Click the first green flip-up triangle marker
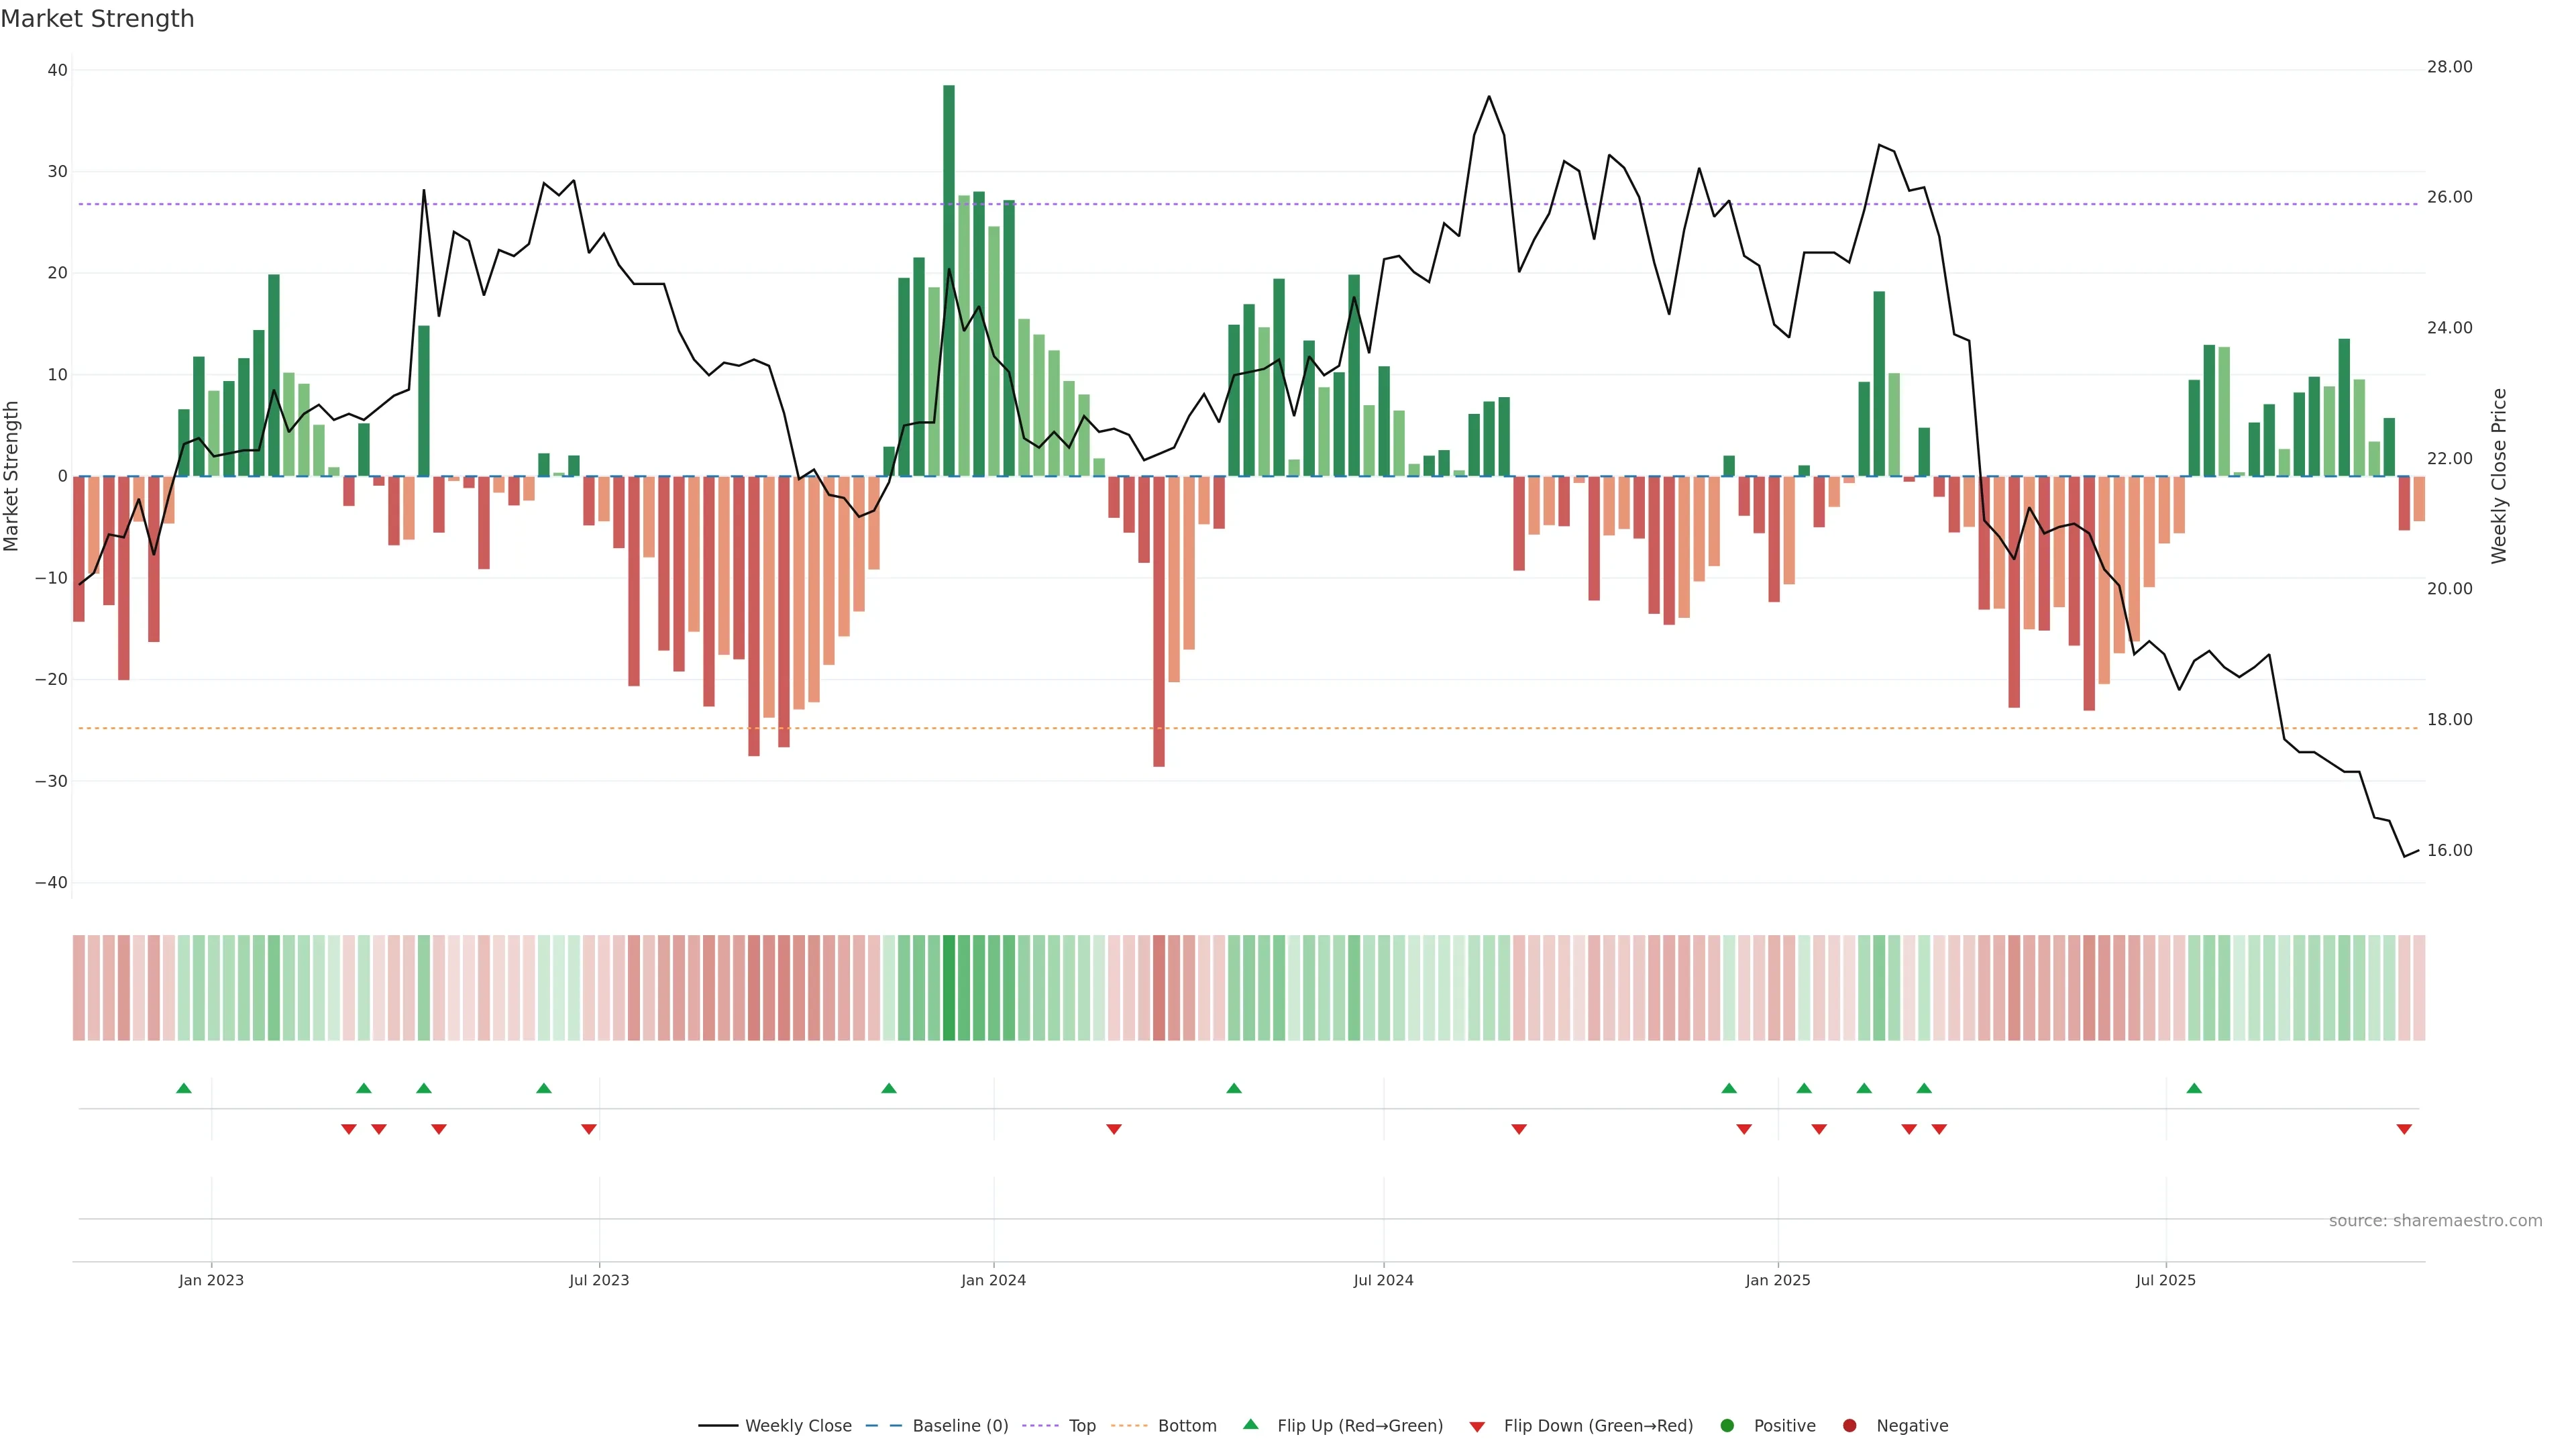This screenshot has height=1449, width=2576. pos(184,1088)
